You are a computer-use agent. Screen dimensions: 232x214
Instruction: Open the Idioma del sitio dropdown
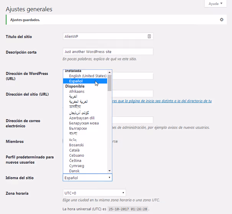(88, 178)
